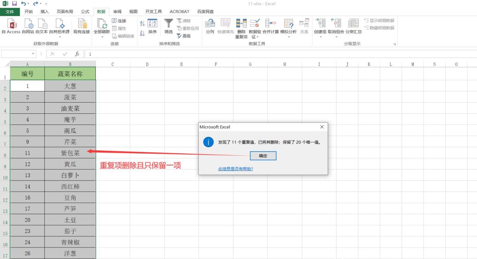Click 隐藏明细数据 hide detail

pyautogui.click(x=379, y=28)
